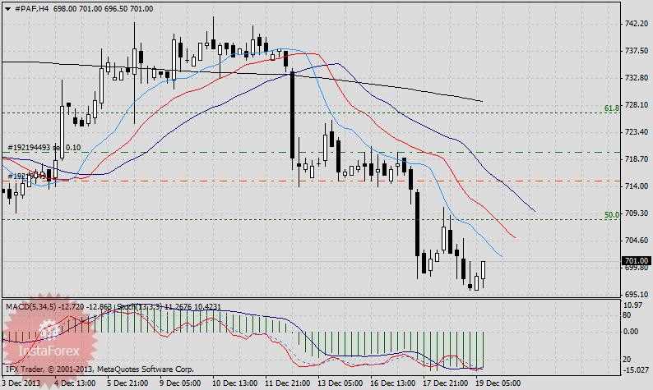This screenshot has width=653, height=390.
Task: Click the Stoch(13,3,3) indicator label
Action: tap(132, 306)
